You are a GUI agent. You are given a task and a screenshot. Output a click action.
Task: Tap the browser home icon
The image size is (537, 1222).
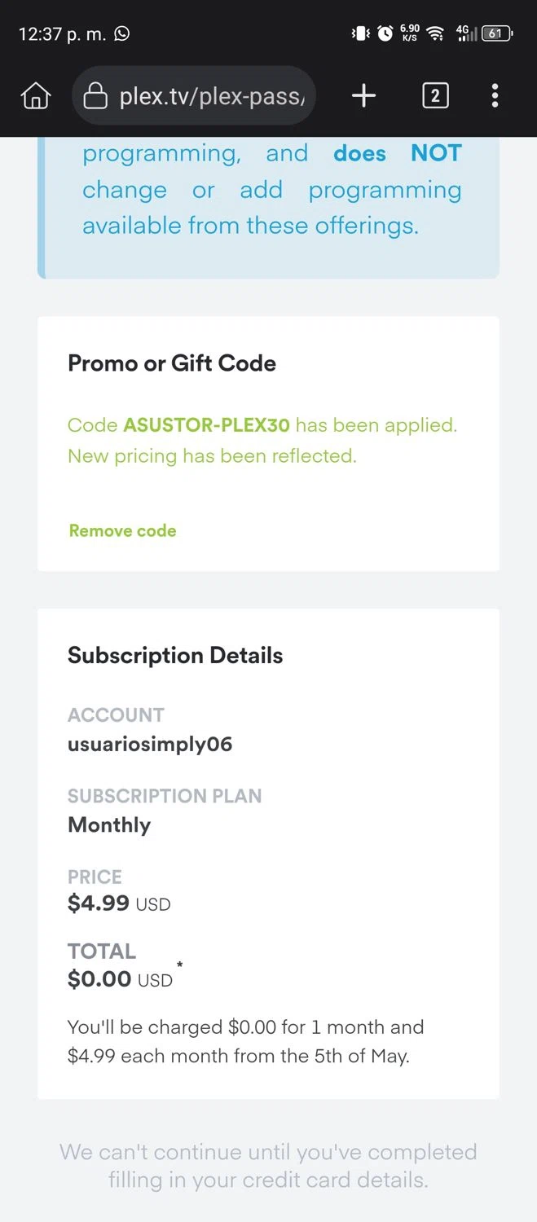(35, 96)
